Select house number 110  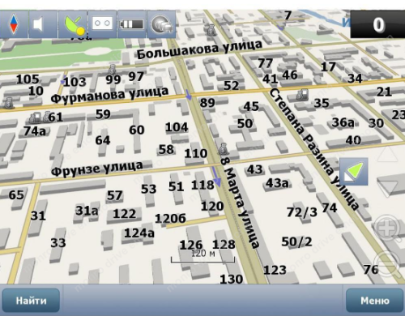[196, 153]
